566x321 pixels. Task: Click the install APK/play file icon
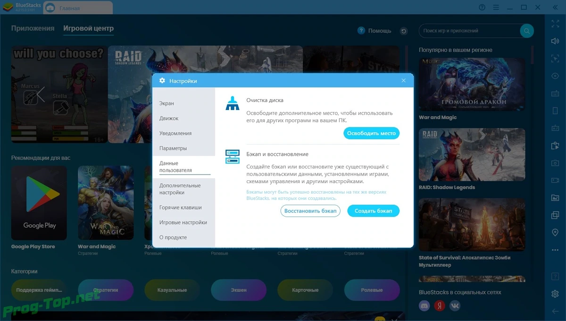coord(555,146)
